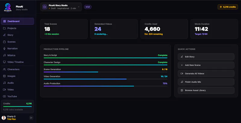Click the Charly G profile avatar
241x123 pixels.
tap(4, 118)
